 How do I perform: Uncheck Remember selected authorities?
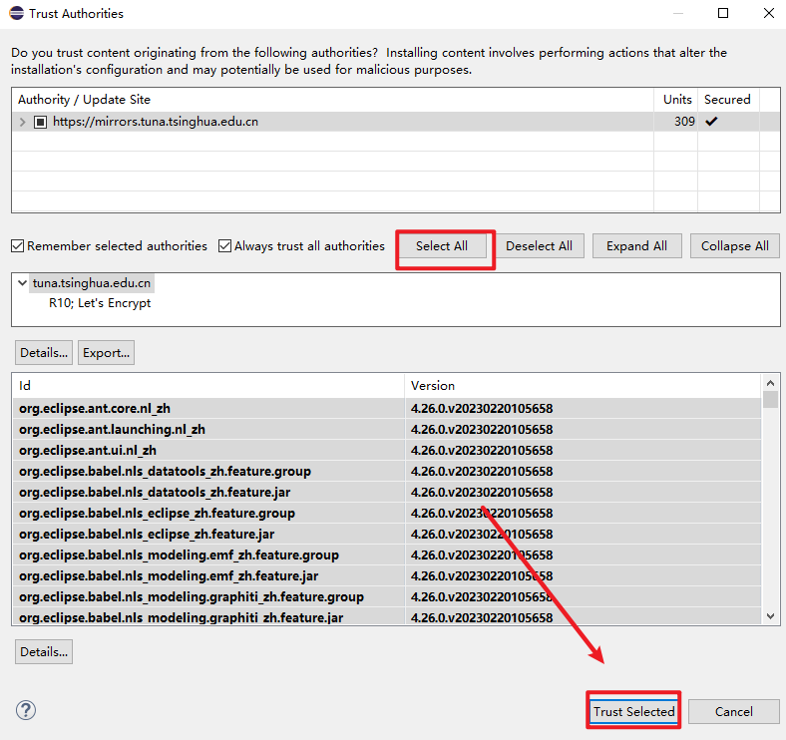pos(18,246)
